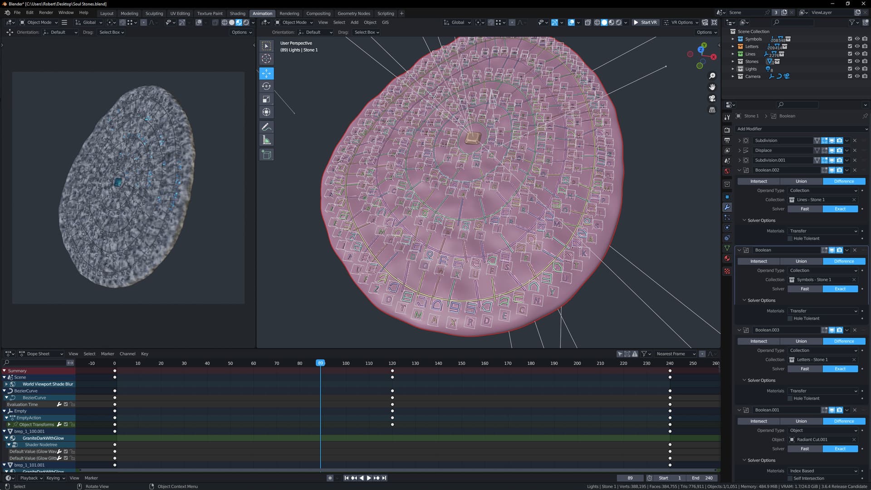Image resolution: width=871 pixels, height=490 pixels.
Task: Switch to the Shading workspace tab
Action: (237, 13)
